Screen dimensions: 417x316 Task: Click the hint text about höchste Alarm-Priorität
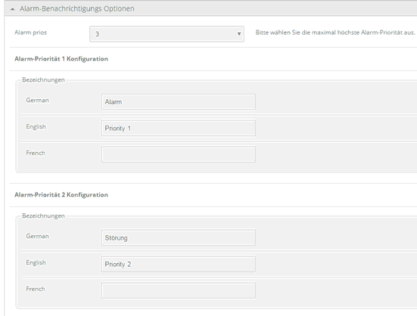[x=335, y=33]
